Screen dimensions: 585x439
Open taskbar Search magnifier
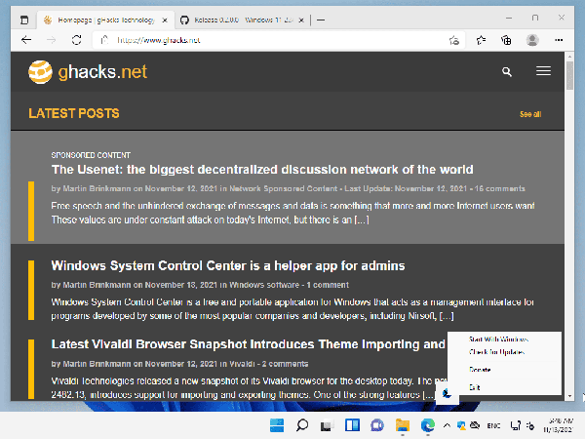coord(302,425)
